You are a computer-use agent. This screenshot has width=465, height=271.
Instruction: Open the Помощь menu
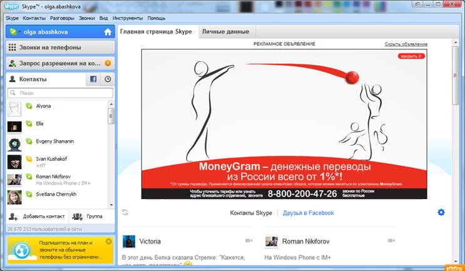156,18
